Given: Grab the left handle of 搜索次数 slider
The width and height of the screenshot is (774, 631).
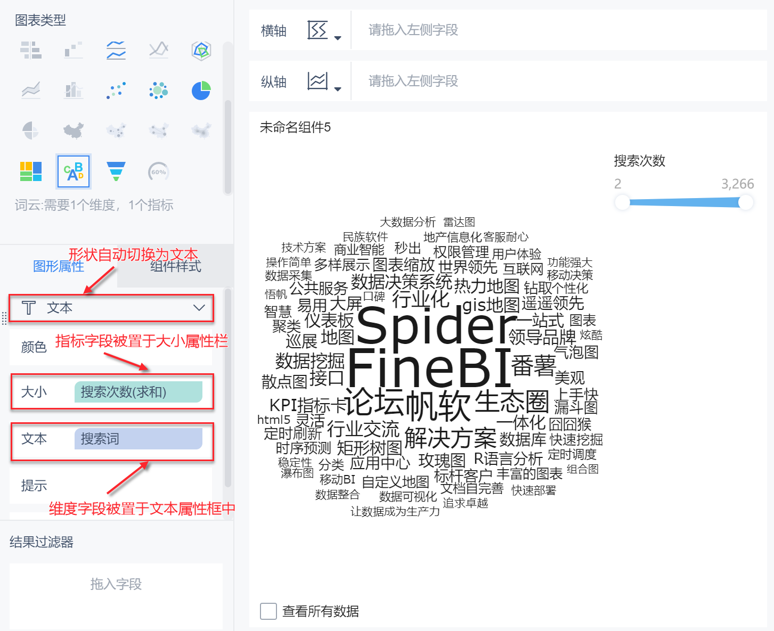Looking at the screenshot, I should (622, 202).
